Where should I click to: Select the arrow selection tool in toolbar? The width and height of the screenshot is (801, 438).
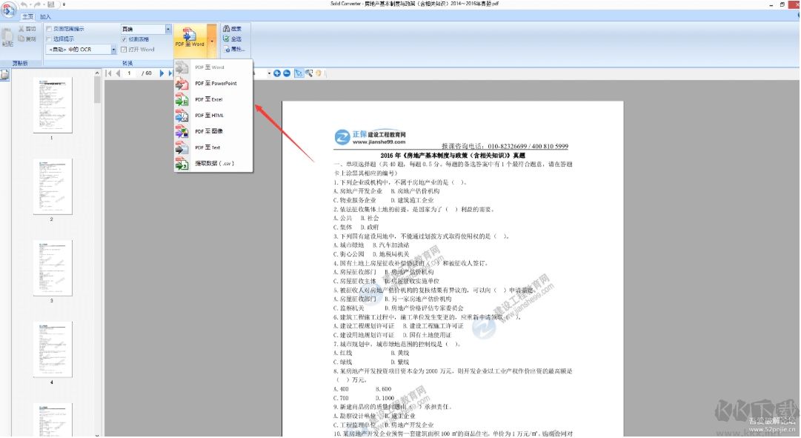[x=299, y=73]
